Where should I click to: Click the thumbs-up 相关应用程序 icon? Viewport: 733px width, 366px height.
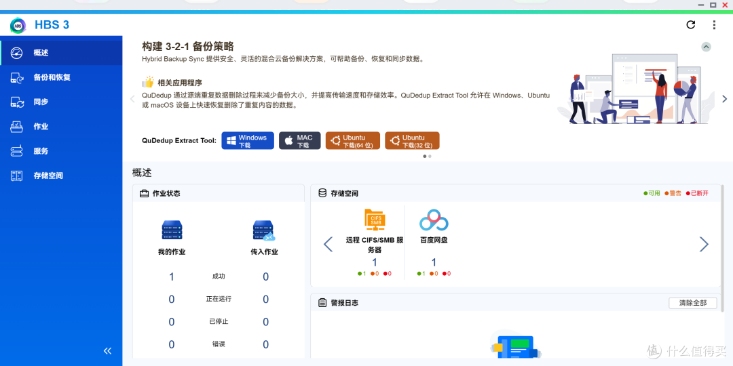pyautogui.click(x=148, y=82)
